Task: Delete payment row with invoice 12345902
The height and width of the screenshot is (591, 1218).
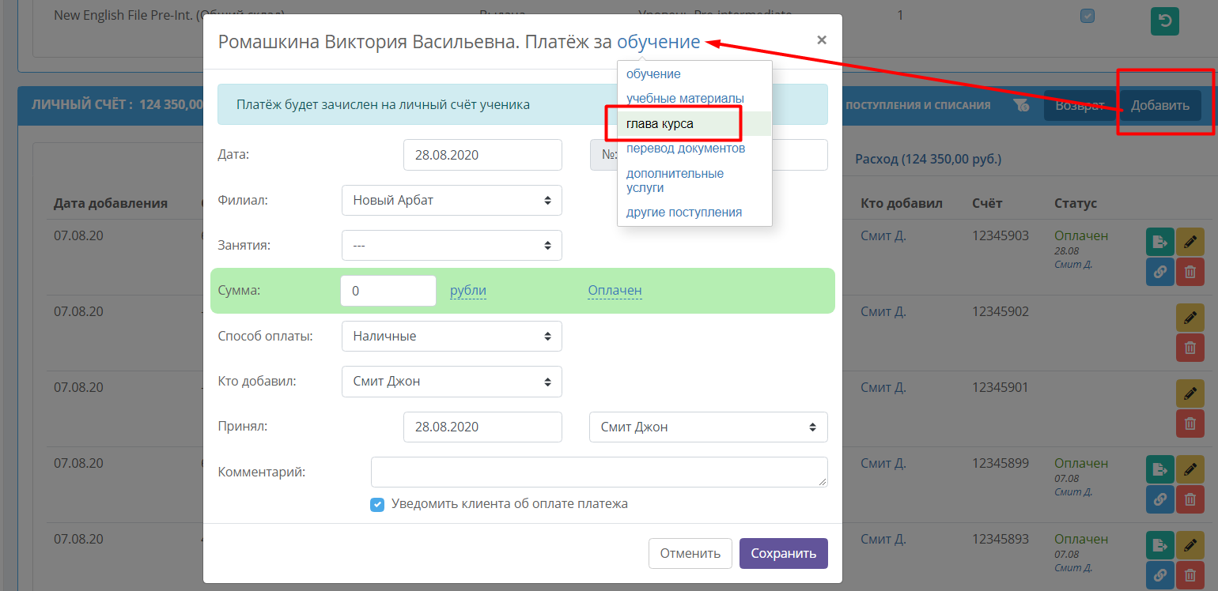Action: click(1190, 348)
